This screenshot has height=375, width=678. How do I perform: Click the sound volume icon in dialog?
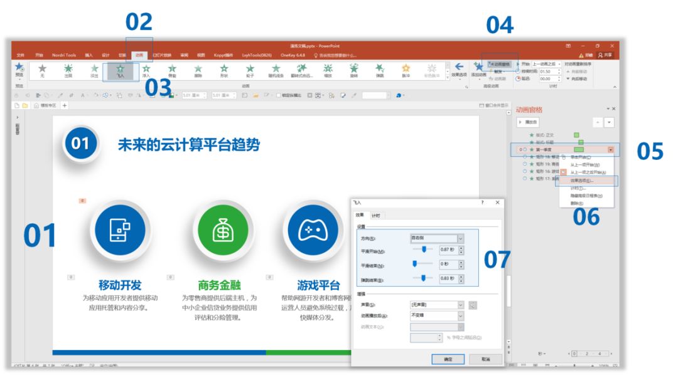coord(473,305)
